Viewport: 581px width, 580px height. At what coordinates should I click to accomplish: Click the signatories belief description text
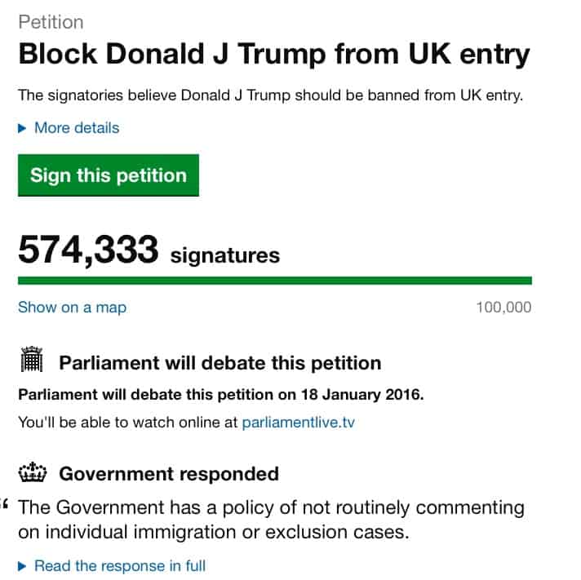point(270,95)
